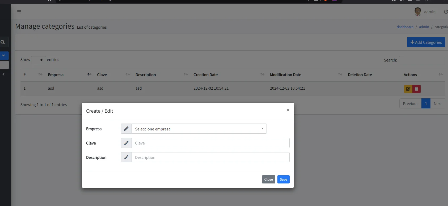Click the Add Categories button
The image size is (448, 206).
[x=426, y=42]
